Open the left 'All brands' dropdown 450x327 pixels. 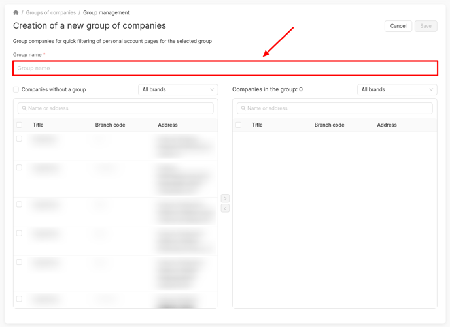(177, 89)
